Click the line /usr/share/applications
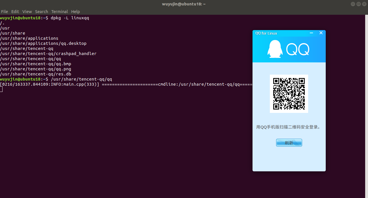 [x=29, y=38]
